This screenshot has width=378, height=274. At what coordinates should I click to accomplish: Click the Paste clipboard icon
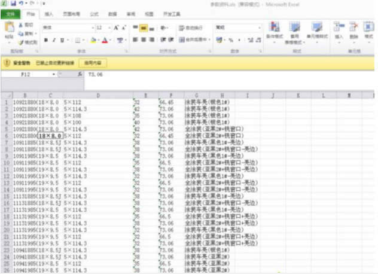click(9, 30)
